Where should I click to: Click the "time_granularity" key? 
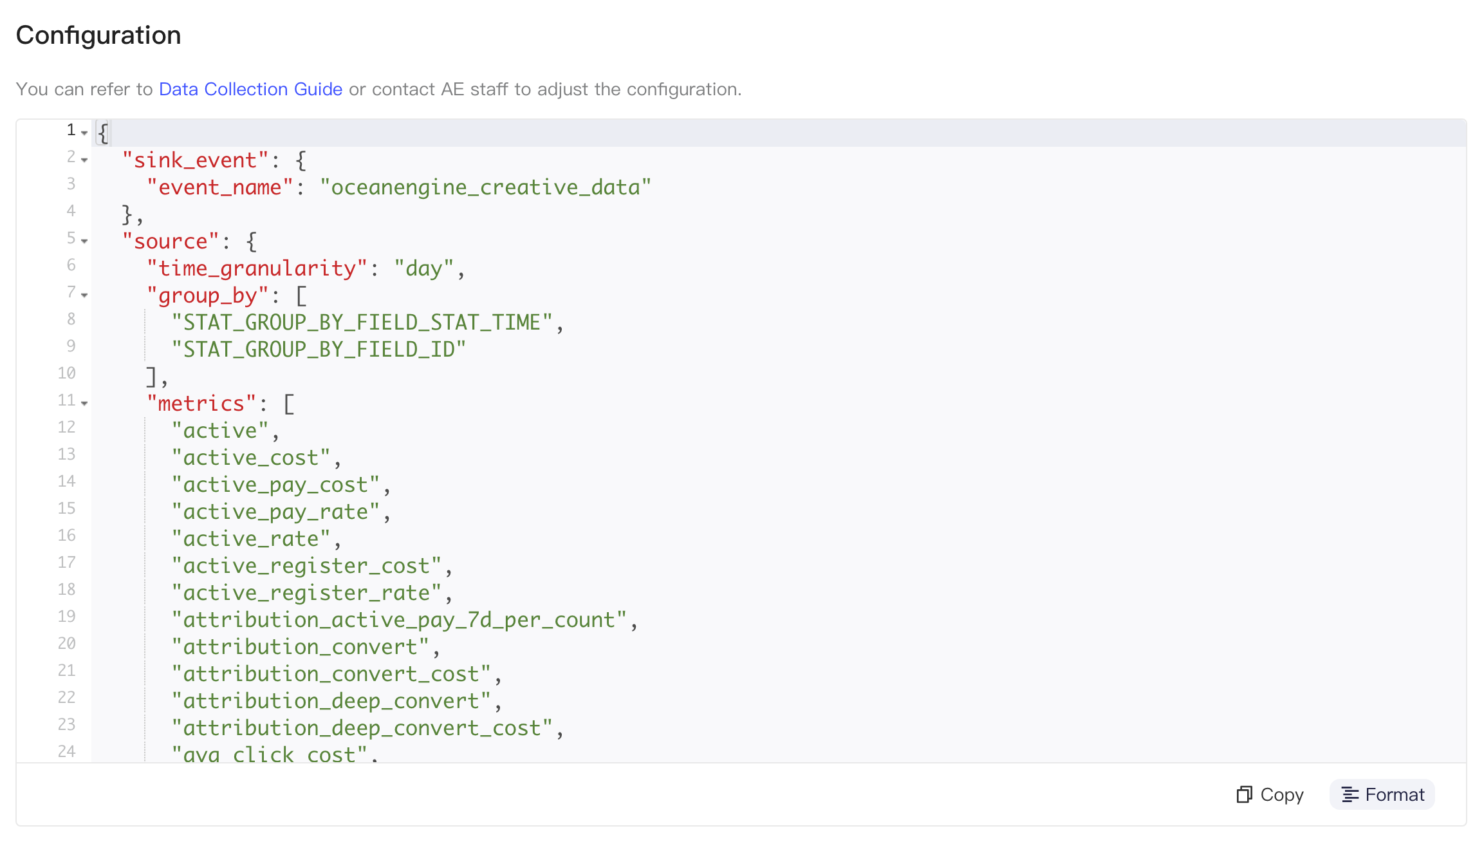click(x=257, y=268)
